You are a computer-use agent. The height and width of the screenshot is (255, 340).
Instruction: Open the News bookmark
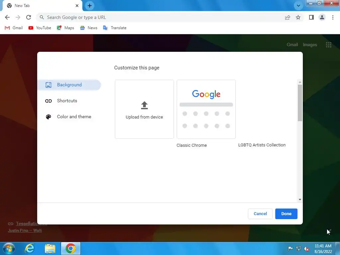[89, 28]
